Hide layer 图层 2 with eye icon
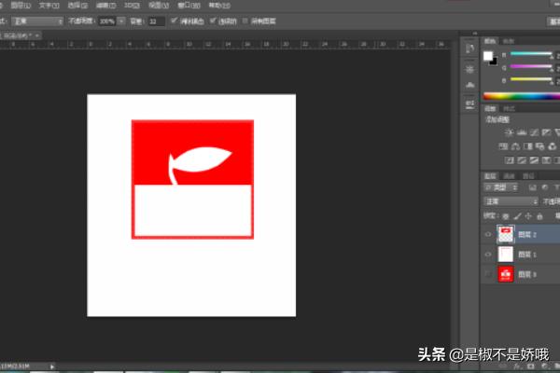The width and height of the screenshot is (560, 373). [488, 233]
